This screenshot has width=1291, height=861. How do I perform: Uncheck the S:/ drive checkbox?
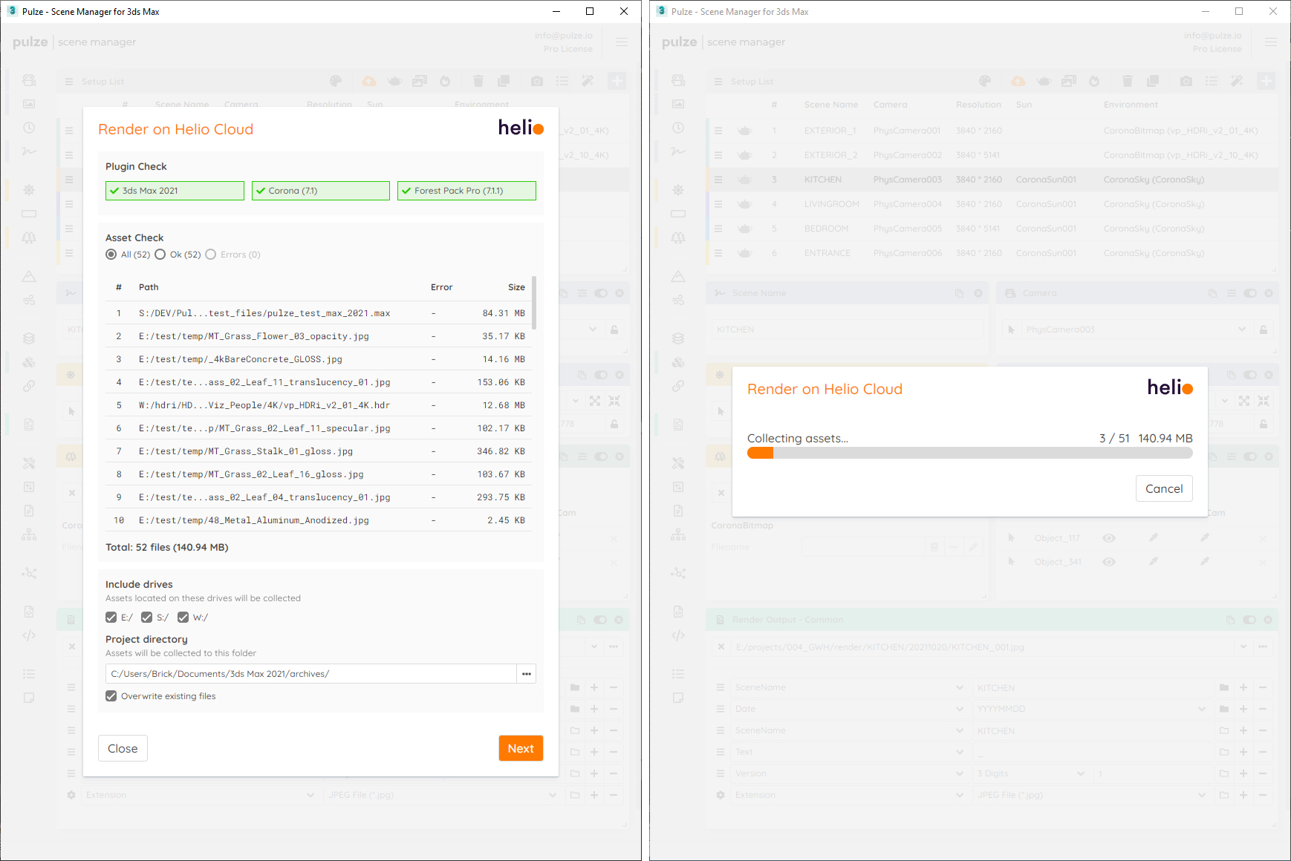147,618
